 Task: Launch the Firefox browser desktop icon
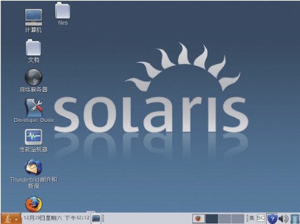(34, 204)
